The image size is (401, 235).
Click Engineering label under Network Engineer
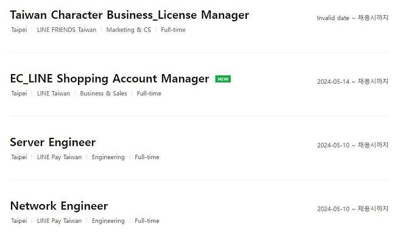coord(108,221)
